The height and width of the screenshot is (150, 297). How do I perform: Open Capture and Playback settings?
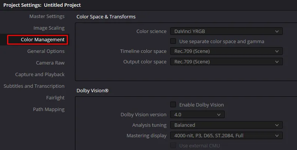coord(40,75)
